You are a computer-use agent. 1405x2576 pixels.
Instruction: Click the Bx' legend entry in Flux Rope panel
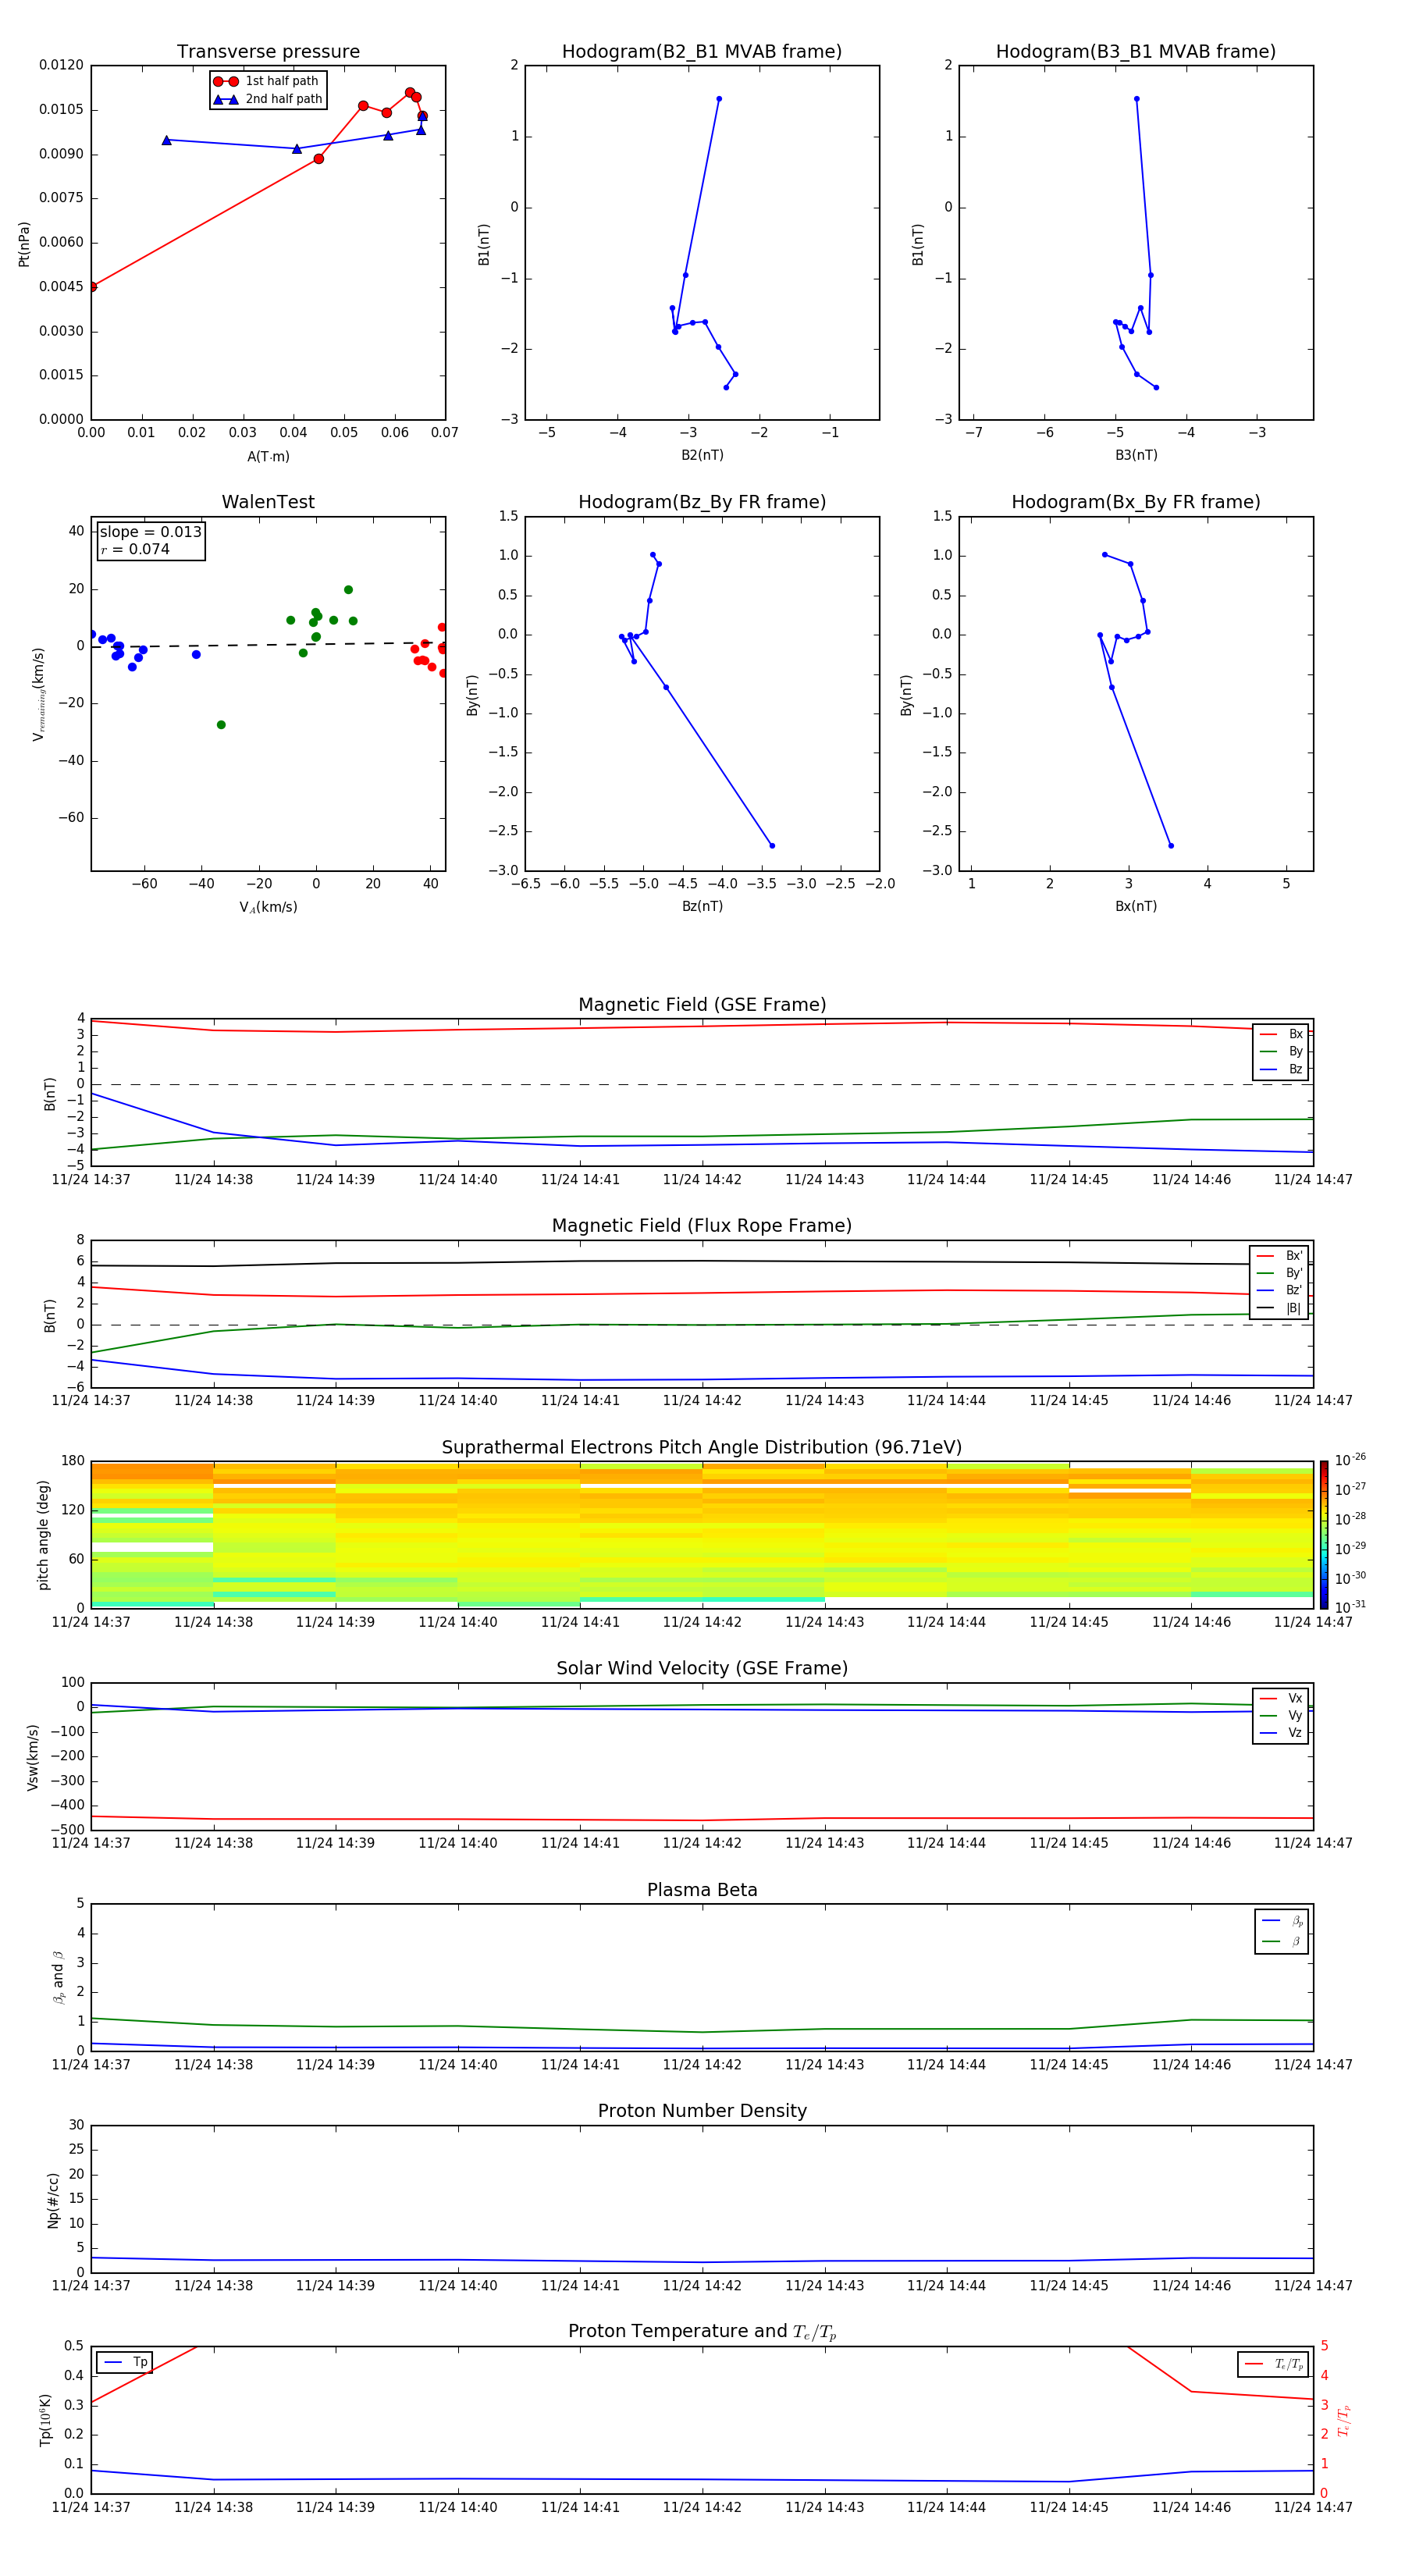[x=1280, y=1256]
